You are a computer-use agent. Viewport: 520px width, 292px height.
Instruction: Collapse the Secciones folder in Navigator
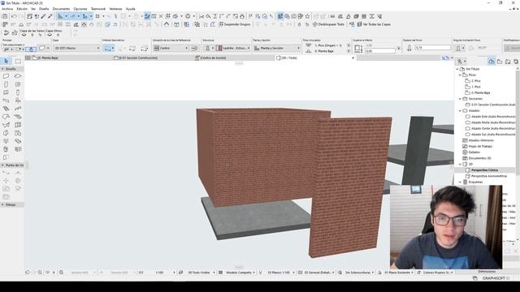point(460,99)
